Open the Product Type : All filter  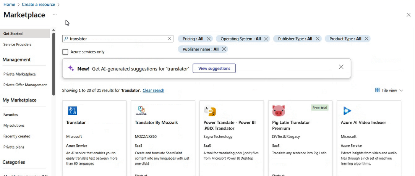pos(345,39)
